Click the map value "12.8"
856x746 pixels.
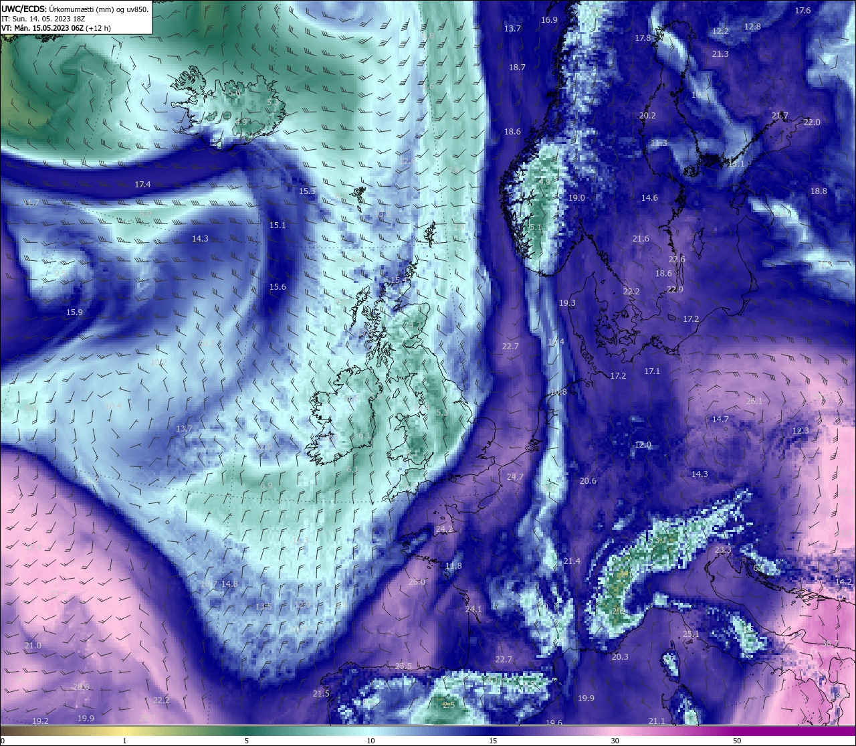click(x=752, y=26)
